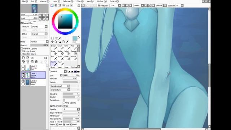Adjust the Density slider
231x130 pixels.
71,82
